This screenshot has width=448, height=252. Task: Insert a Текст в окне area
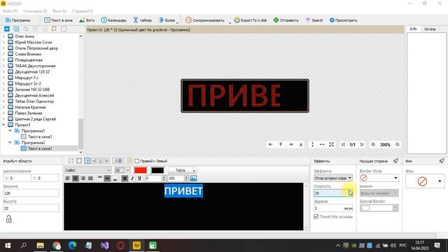(x=58, y=20)
